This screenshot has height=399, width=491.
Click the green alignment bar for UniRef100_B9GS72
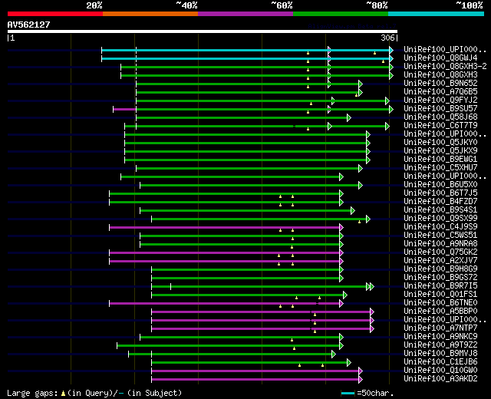click(x=245, y=278)
